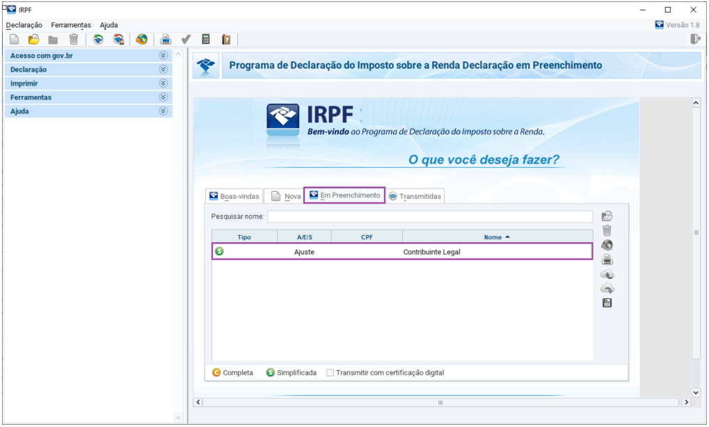Click the trash icon beside the declarations table
Image resolution: width=709 pixels, height=427 pixels.
pos(607,230)
